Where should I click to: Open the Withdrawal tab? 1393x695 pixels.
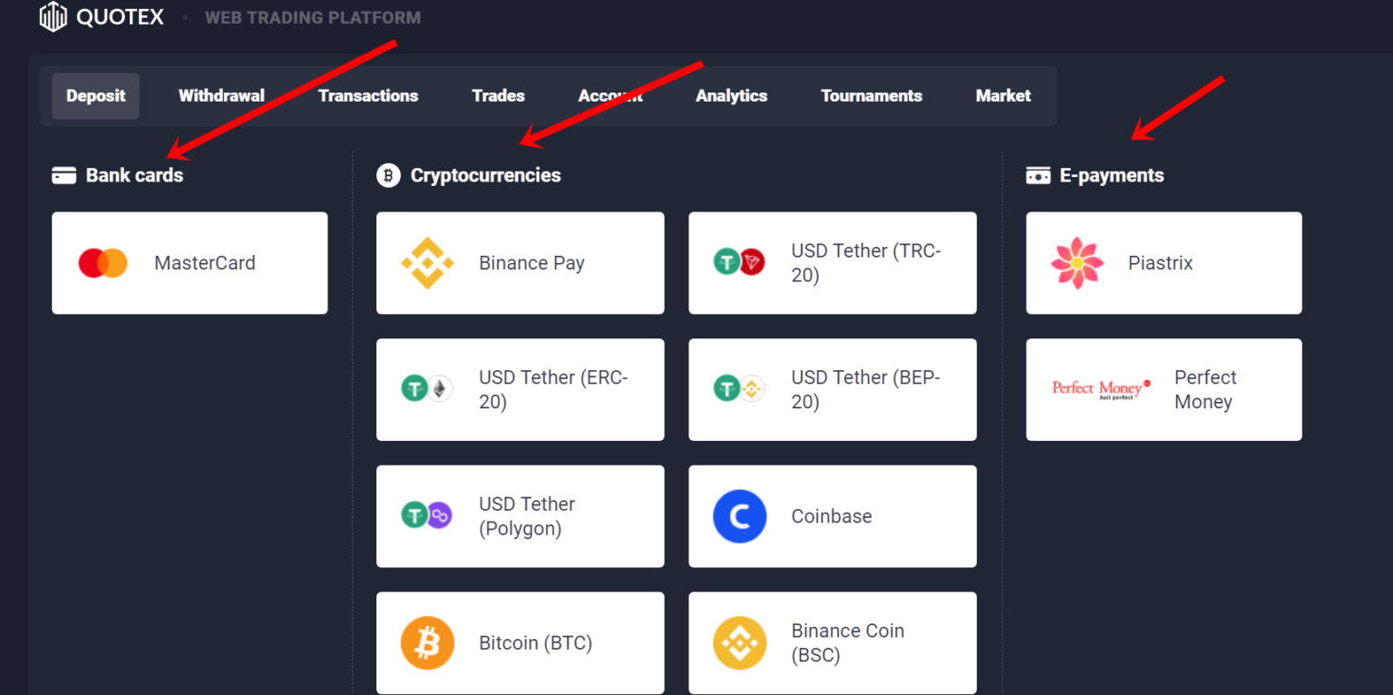(221, 96)
